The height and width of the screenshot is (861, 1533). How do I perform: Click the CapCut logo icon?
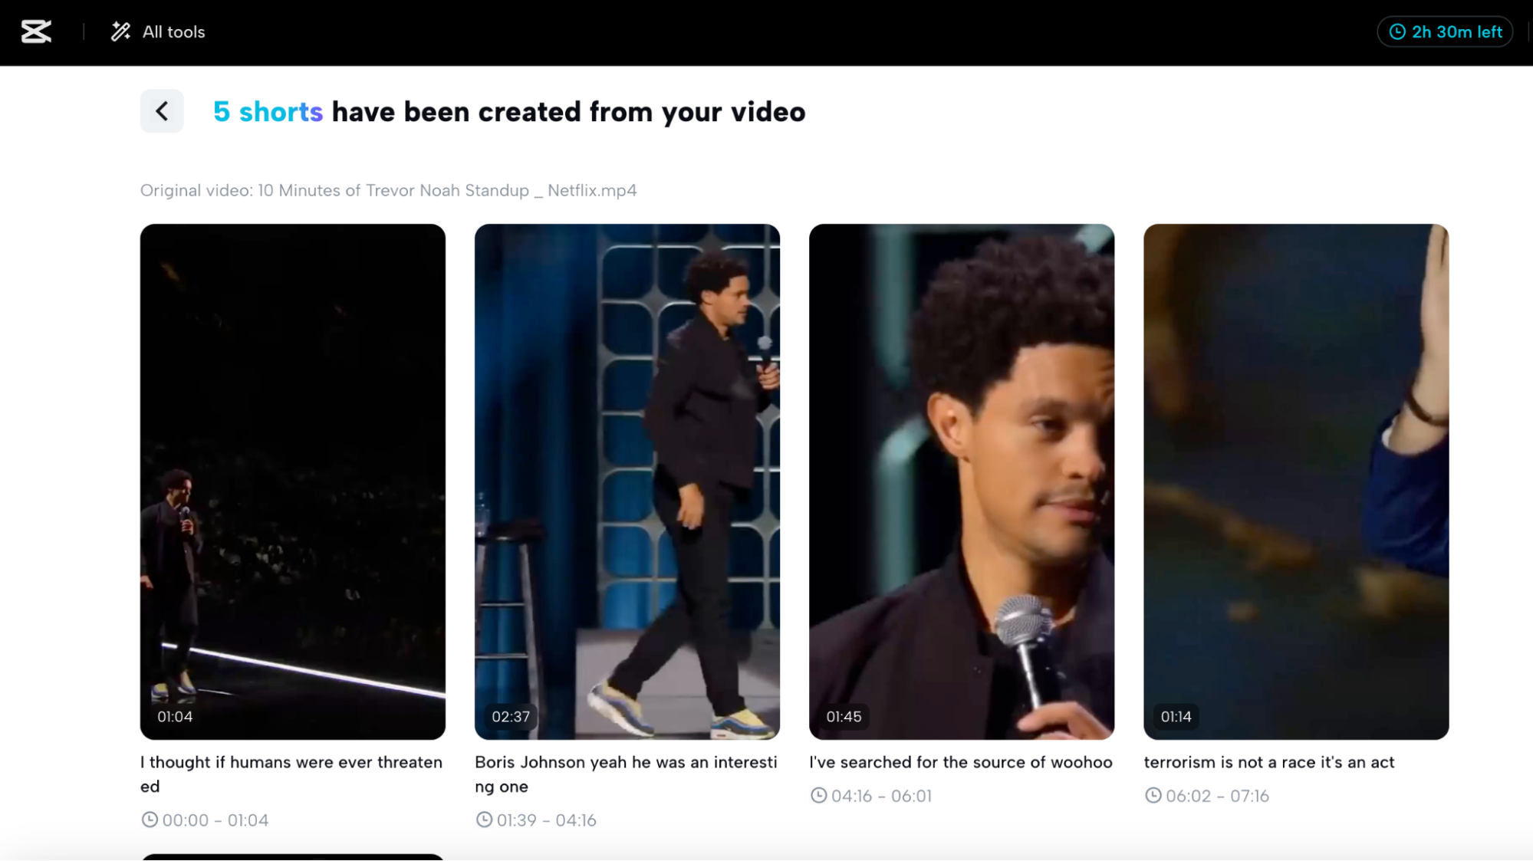36,31
